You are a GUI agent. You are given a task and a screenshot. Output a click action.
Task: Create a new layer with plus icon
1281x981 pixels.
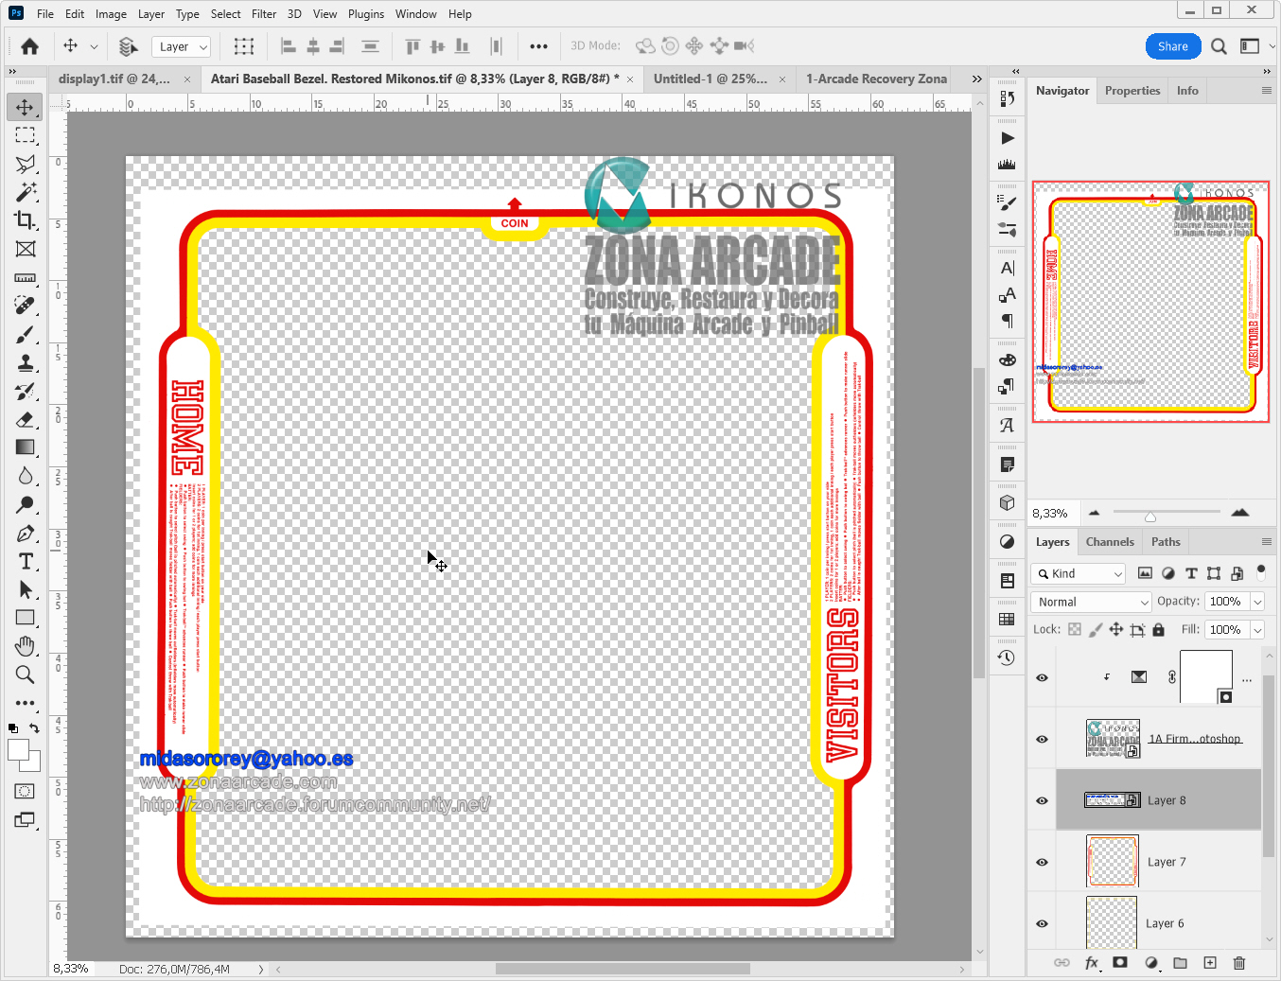[1210, 963]
